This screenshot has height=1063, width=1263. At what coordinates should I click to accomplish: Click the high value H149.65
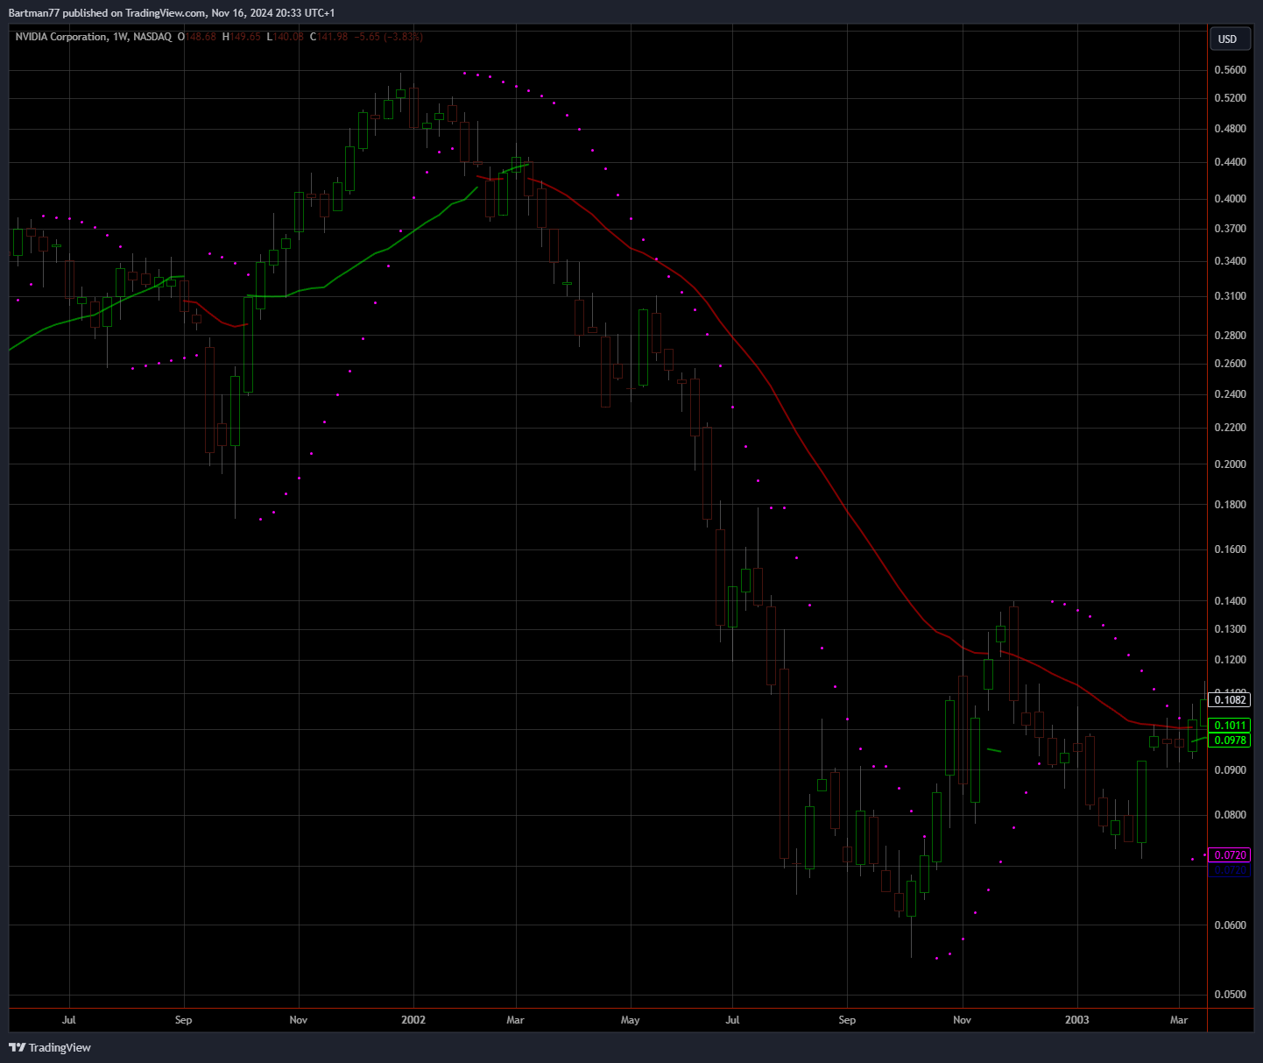tap(242, 37)
